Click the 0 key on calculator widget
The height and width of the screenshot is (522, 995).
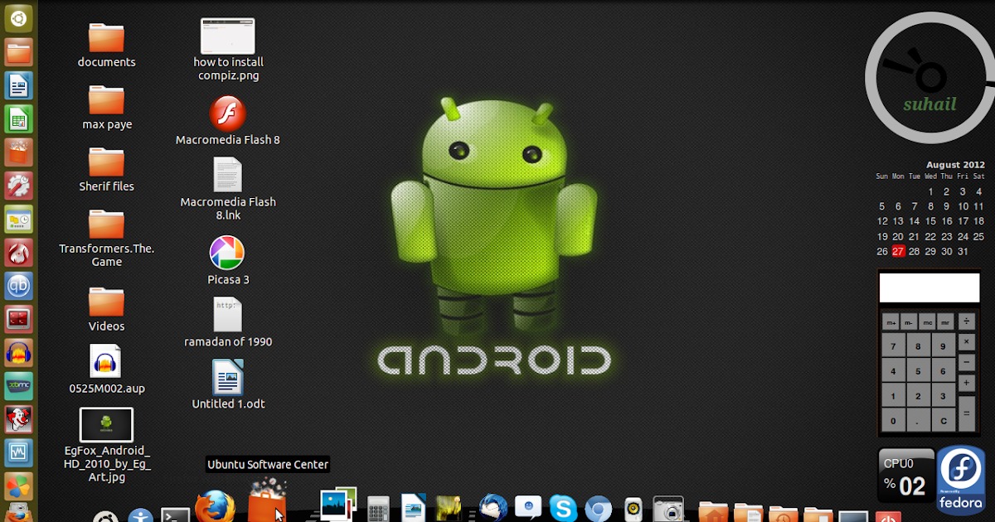tap(893, 421)
